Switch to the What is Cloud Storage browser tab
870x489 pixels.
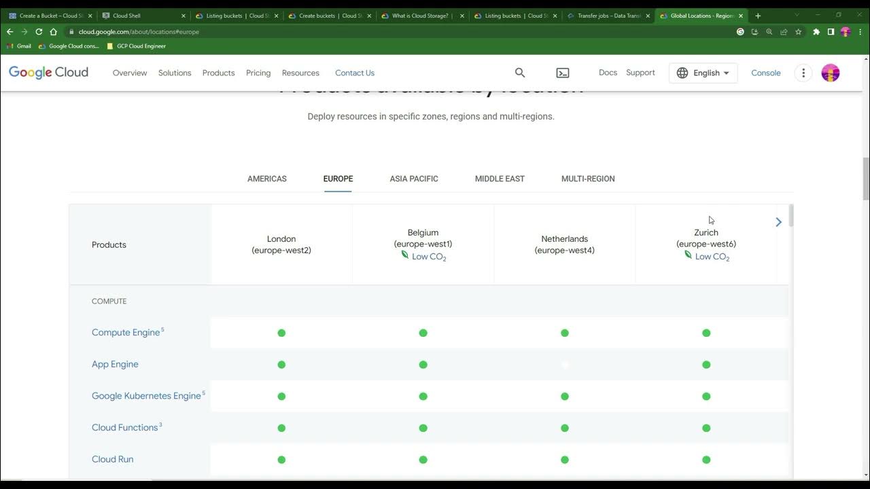(x=422, y=16)
